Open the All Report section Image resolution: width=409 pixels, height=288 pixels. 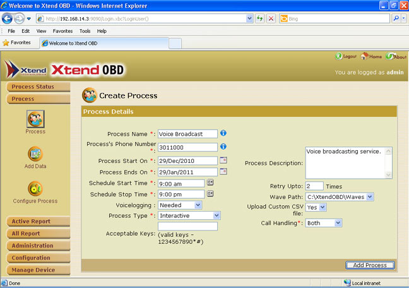tap(39, 234)
